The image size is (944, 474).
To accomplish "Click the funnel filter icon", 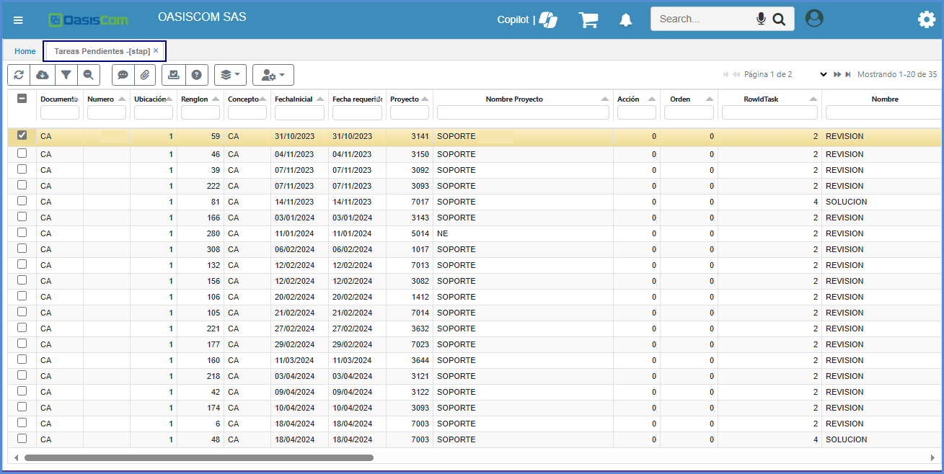I will [66, 75].
